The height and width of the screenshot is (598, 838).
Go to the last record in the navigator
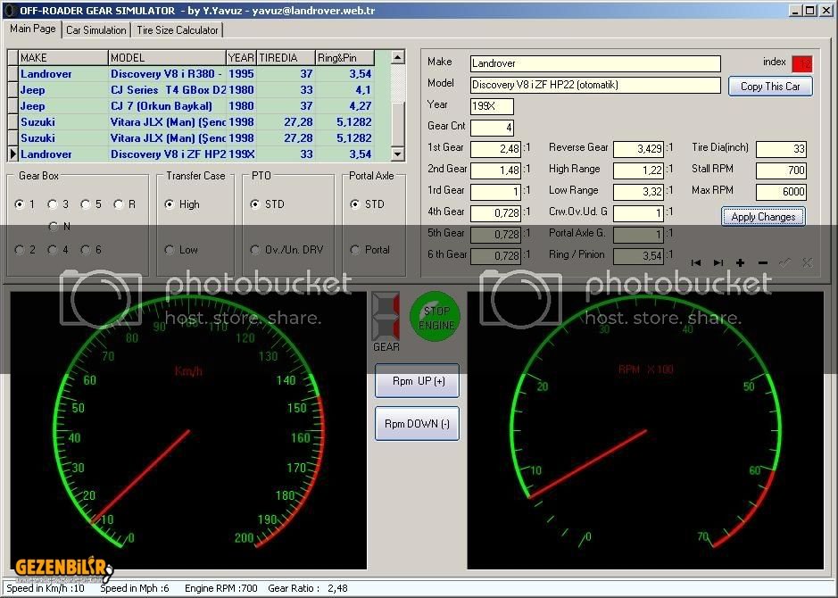(718, 262)
